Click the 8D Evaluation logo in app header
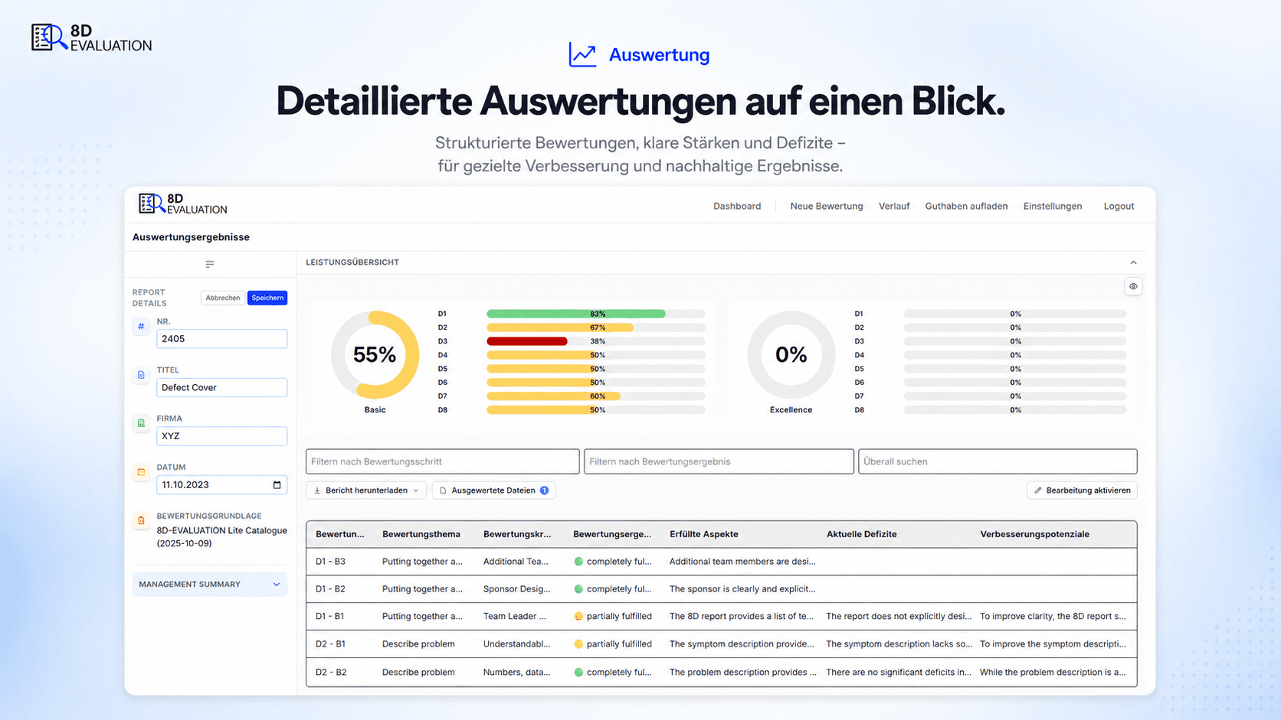1281x720 pixels. click(x=182, y=204)
